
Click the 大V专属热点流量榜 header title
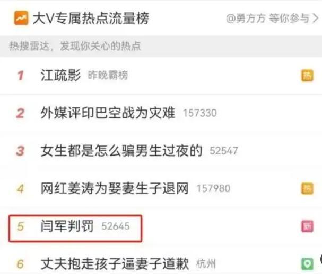pyautogui.click(x=91, y=18)
